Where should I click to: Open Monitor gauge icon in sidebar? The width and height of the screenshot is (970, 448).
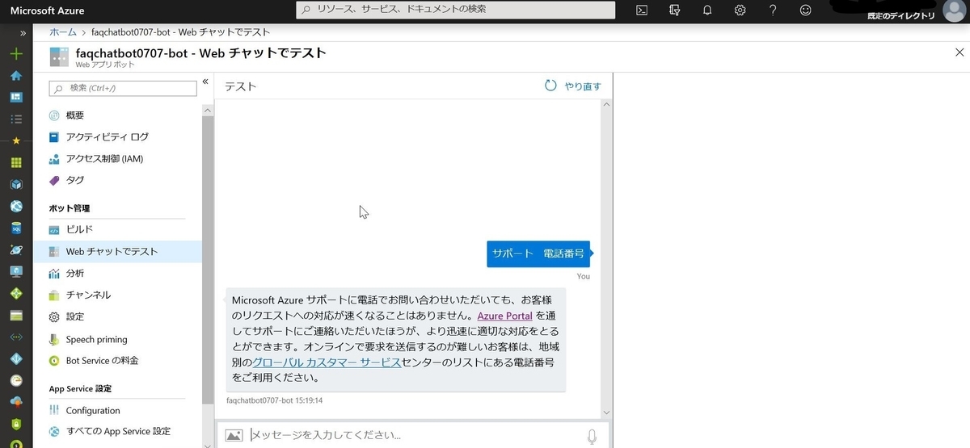click(16, 380)
